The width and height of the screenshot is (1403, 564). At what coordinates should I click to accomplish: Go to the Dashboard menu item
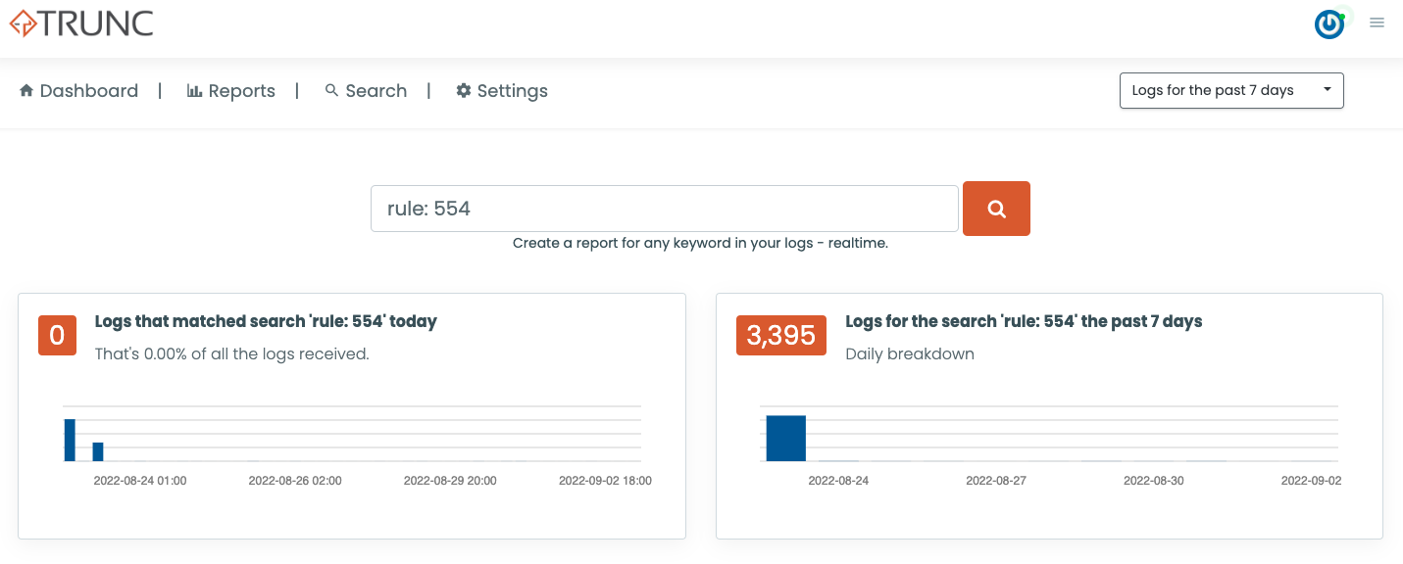(x=88, y=90)
